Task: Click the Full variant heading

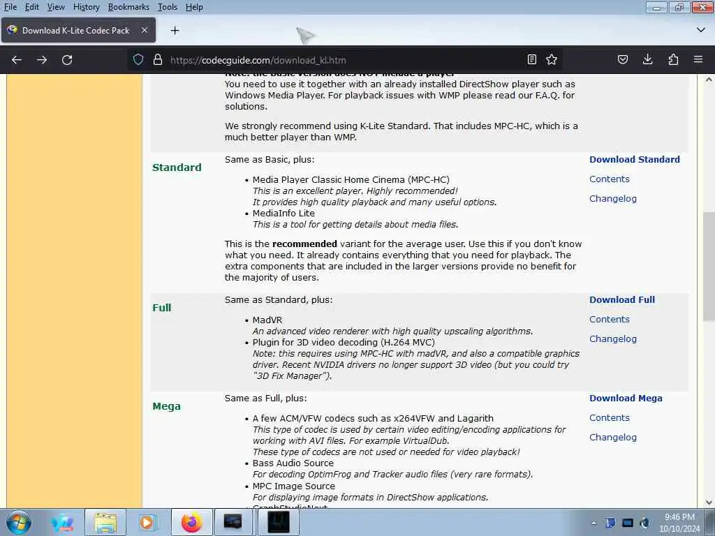Action: (162, 308)
